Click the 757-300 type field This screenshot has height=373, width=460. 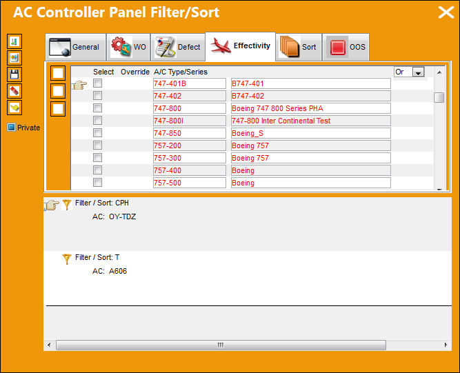[x=189, y=158]
